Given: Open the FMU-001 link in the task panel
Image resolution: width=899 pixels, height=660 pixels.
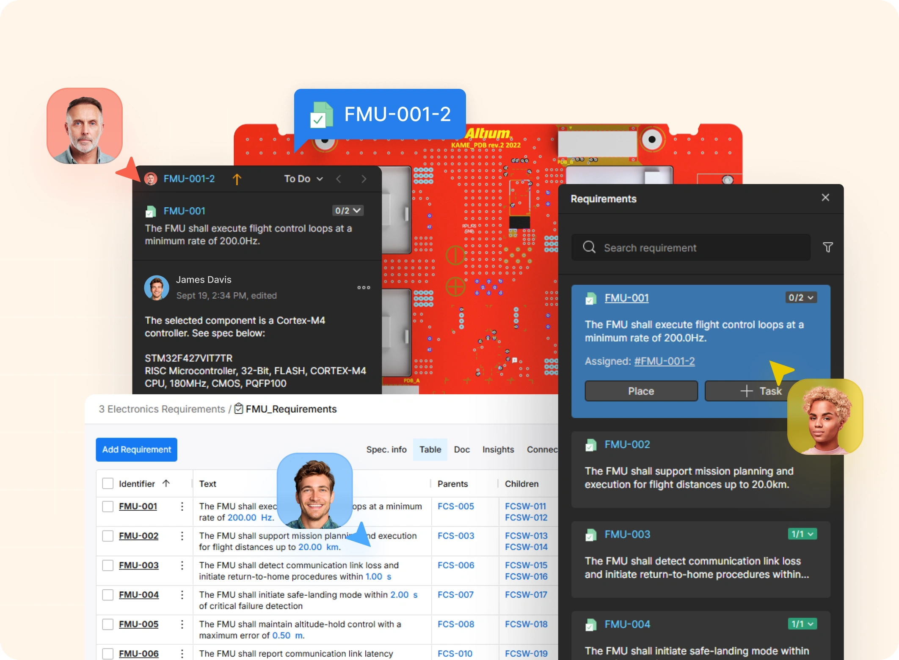Looking at the screenshot, I should (x=184, y=211).
